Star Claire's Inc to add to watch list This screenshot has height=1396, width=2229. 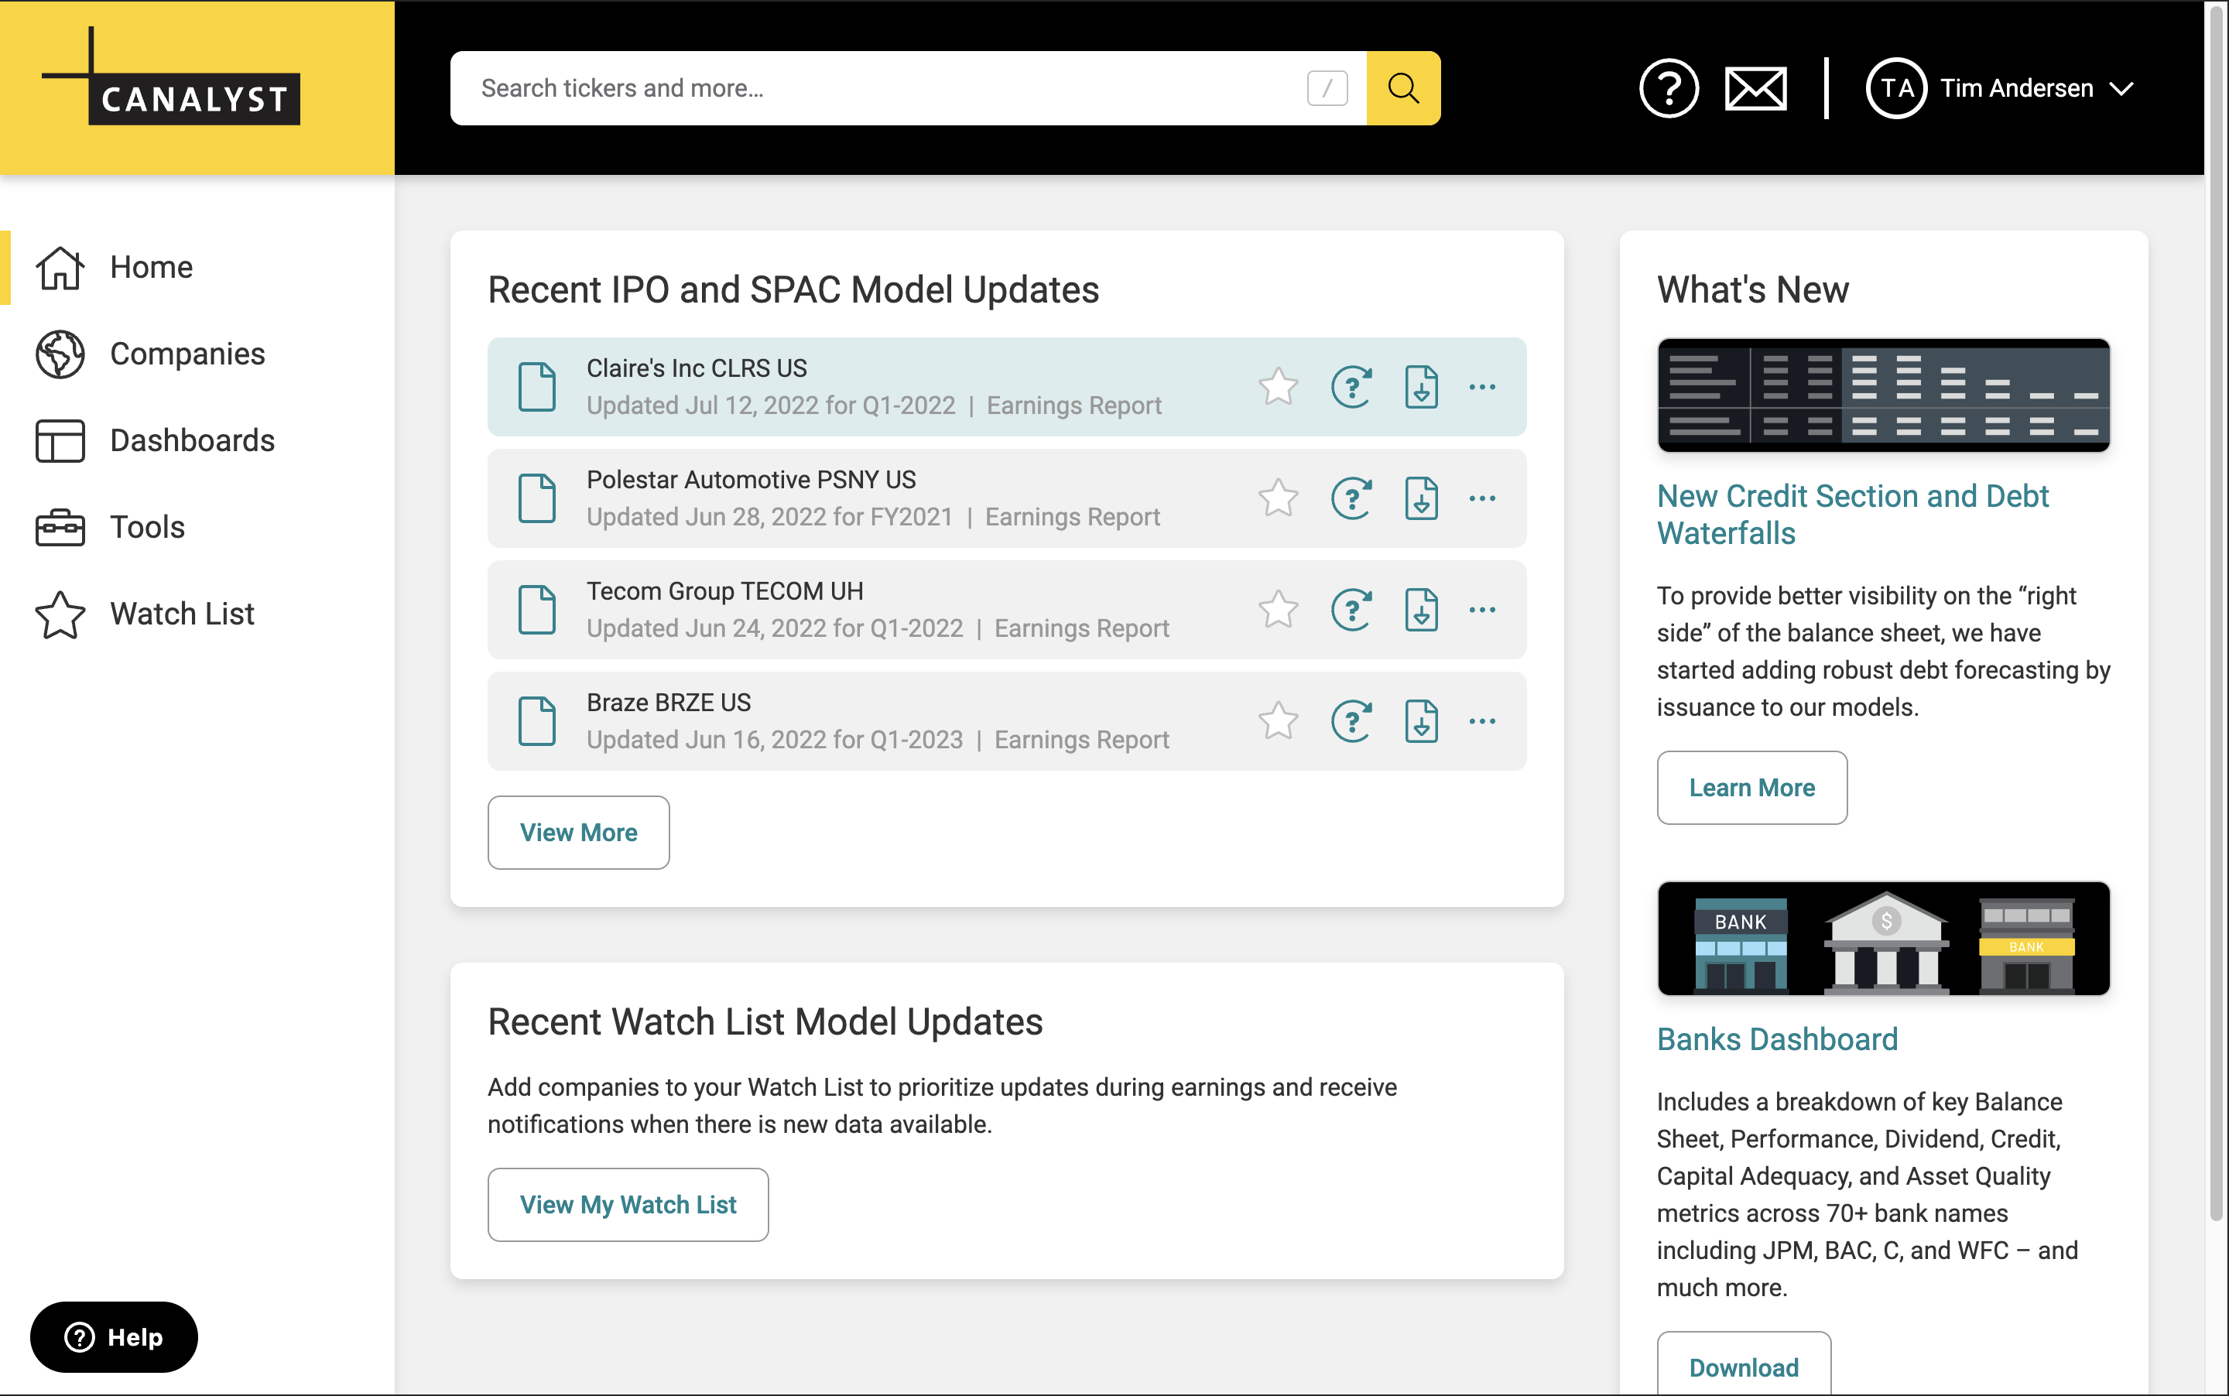(x=1278, y=387)
